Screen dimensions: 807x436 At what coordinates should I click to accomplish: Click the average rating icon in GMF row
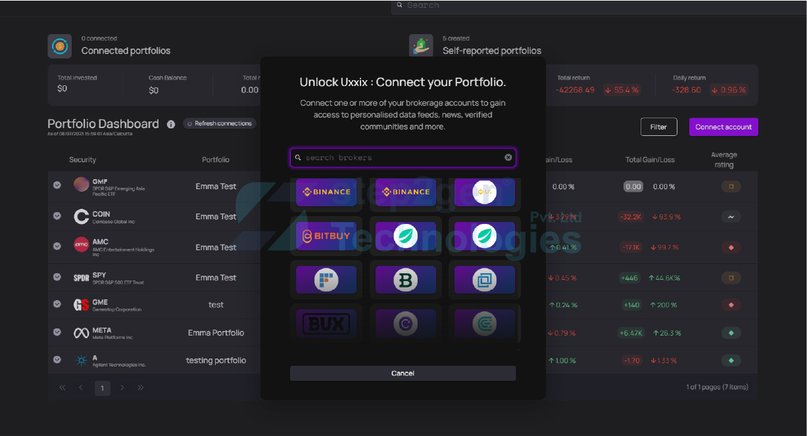[x=731, y=186]
